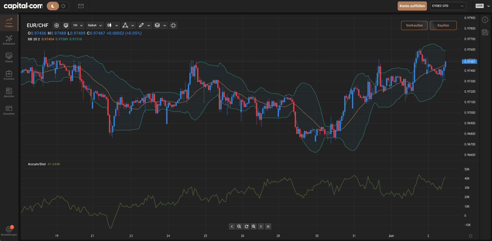Reset the chart view
492x241 pixels.
click(x=246, y=227)
